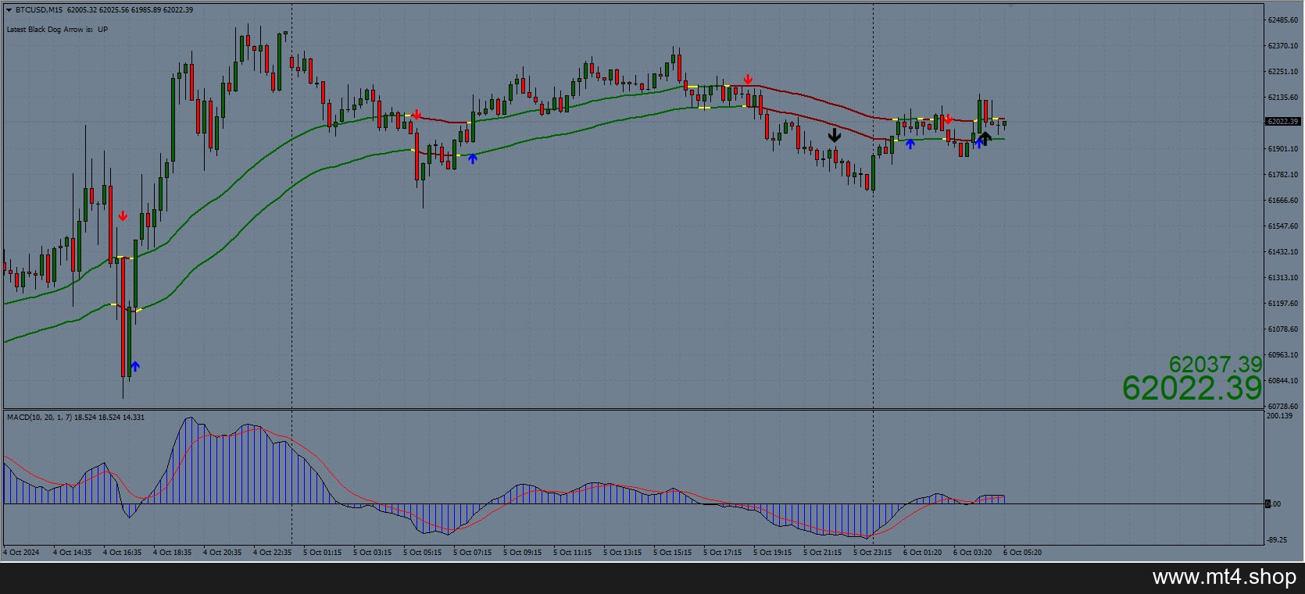Viewport: 1305px width, 594px height.
Task: Select the black down arrow on the chart
Action: (x=835, y=135)
